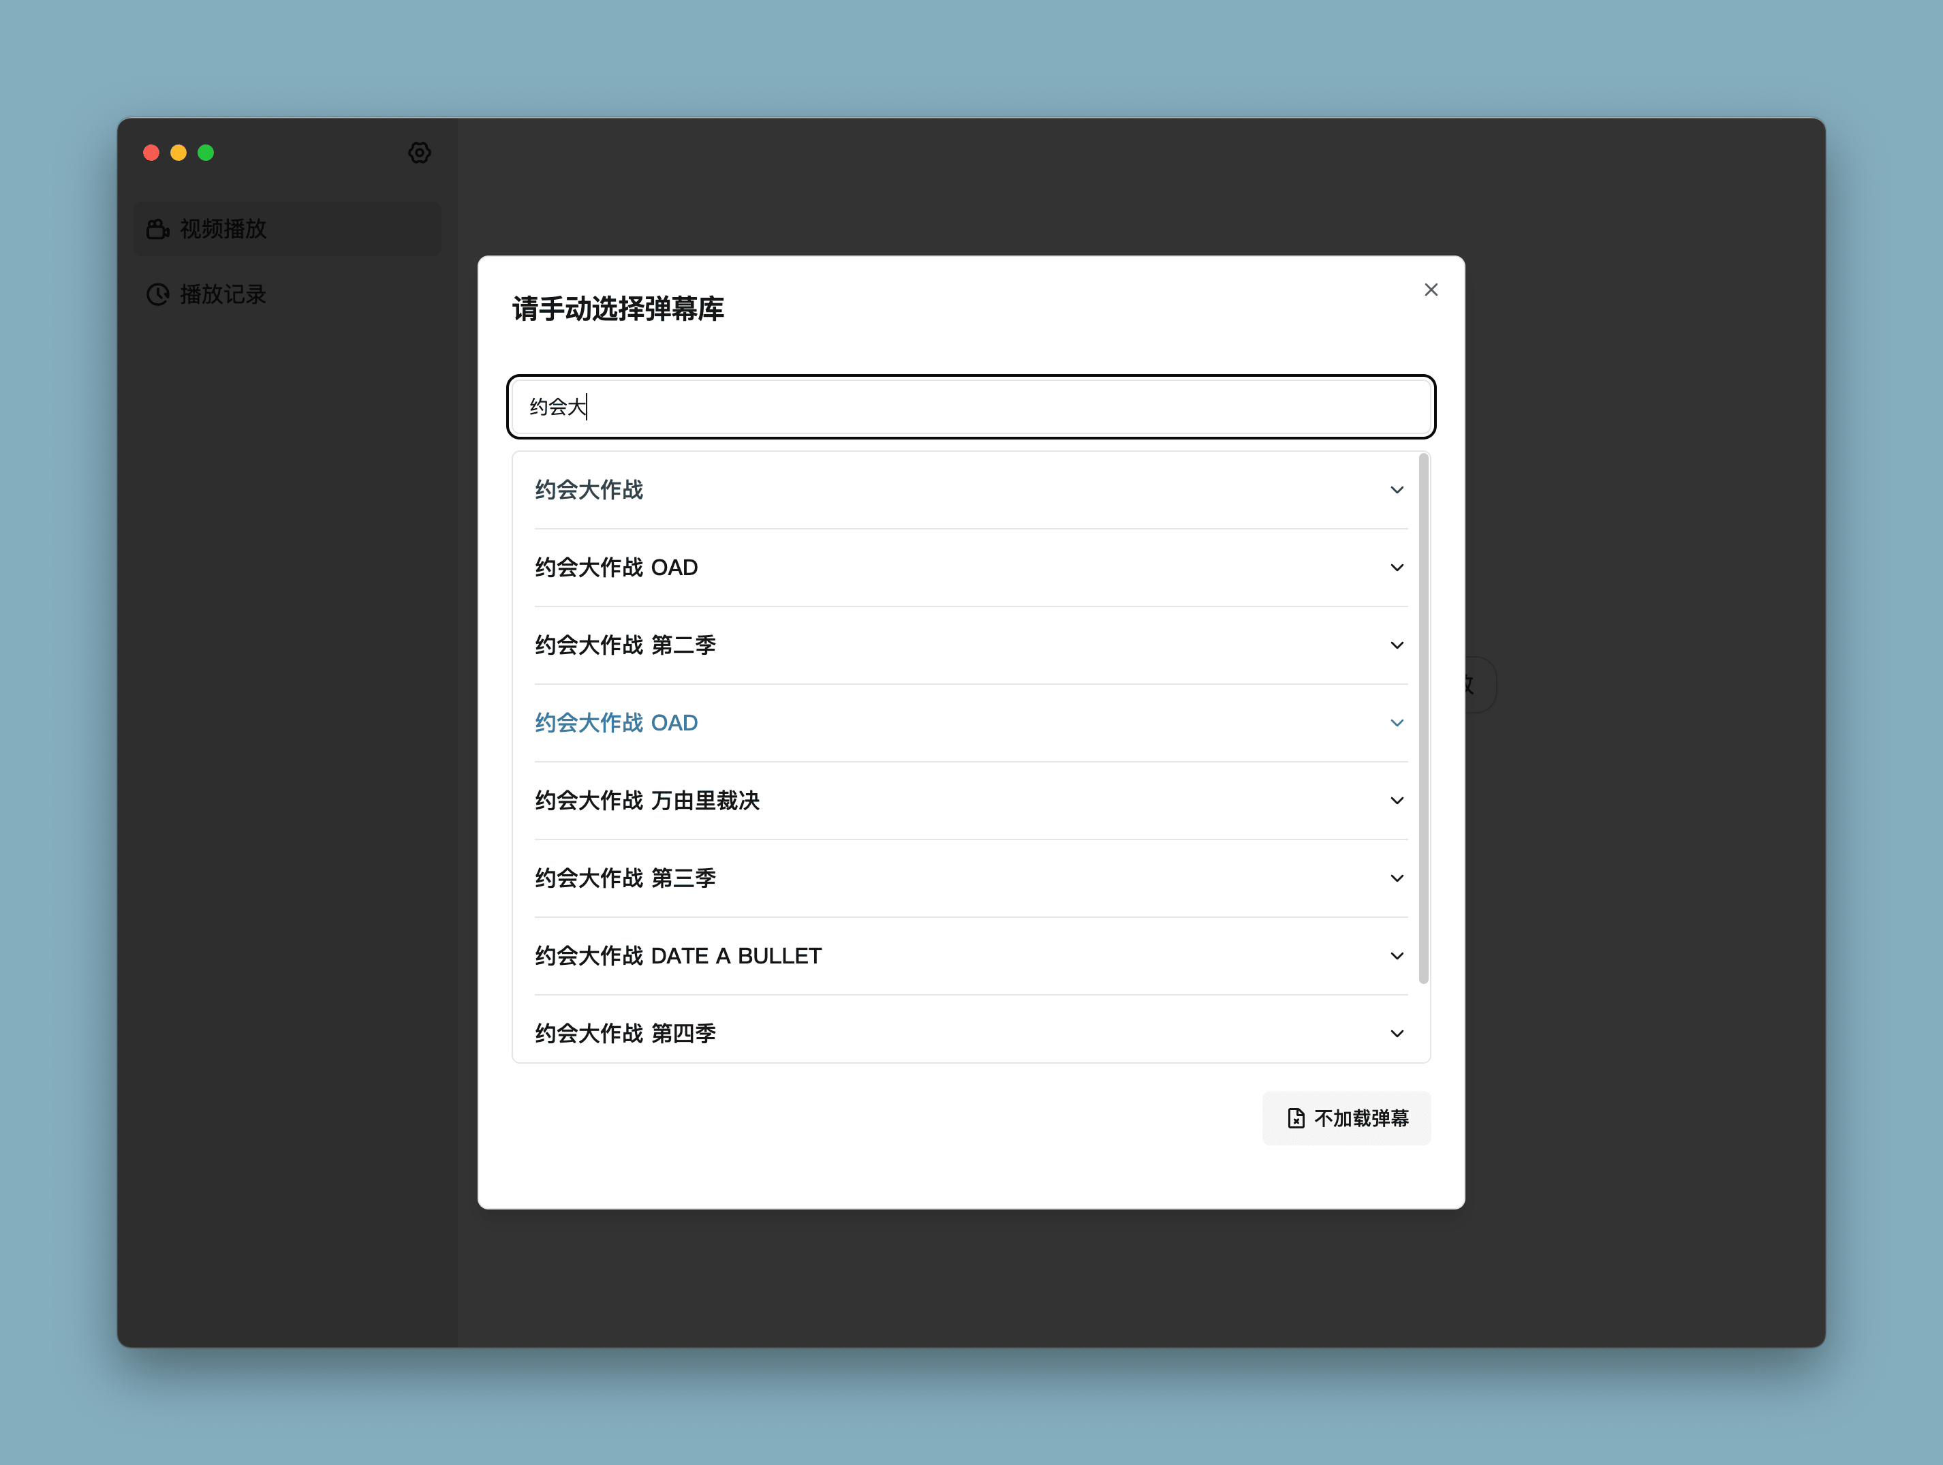
Task: Expand chevron for DATE A BULLET
Action: tap(1397, 955)
